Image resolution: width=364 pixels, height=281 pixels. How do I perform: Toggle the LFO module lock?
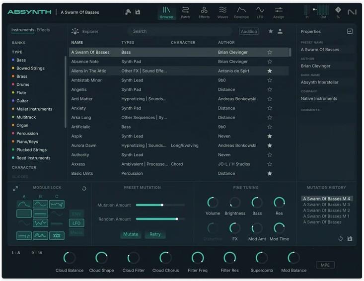click(76, 223)
